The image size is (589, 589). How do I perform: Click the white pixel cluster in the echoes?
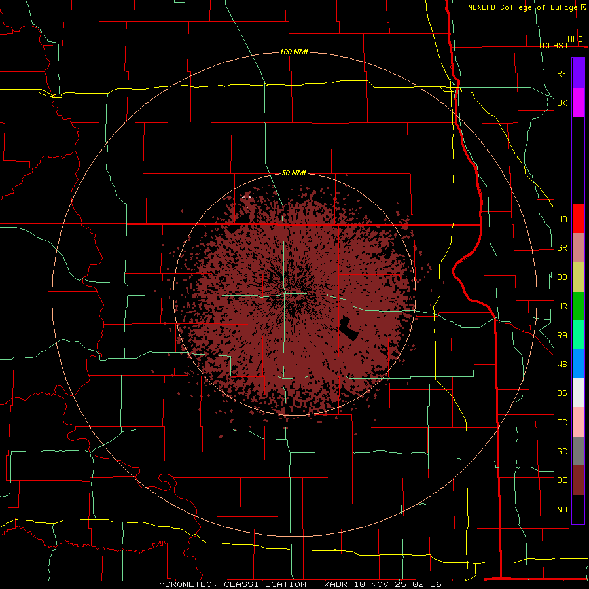(247, 196)
